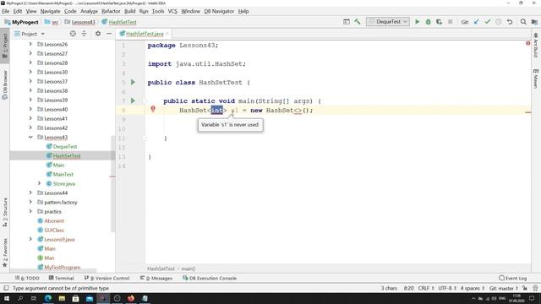
Task: Expand the Lessons26 folder
Action: 30,44
